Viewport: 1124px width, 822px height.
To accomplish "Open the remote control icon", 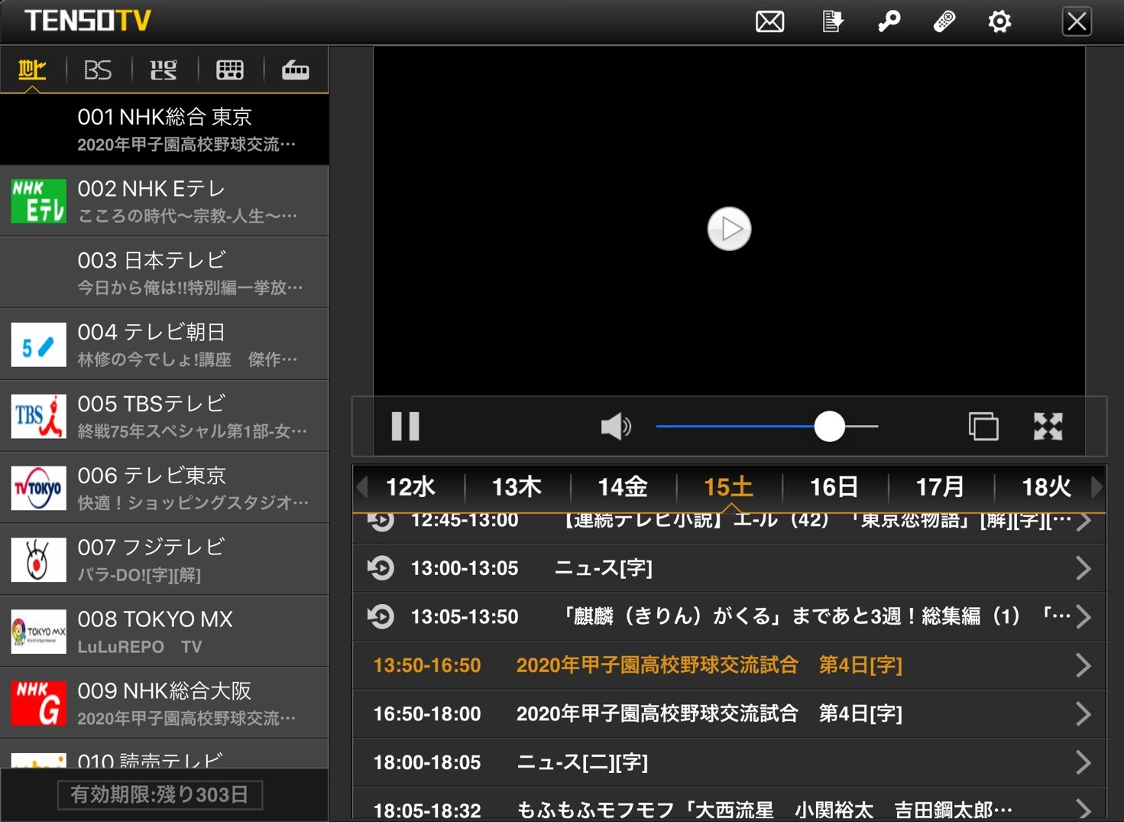I will pos(944,21).
